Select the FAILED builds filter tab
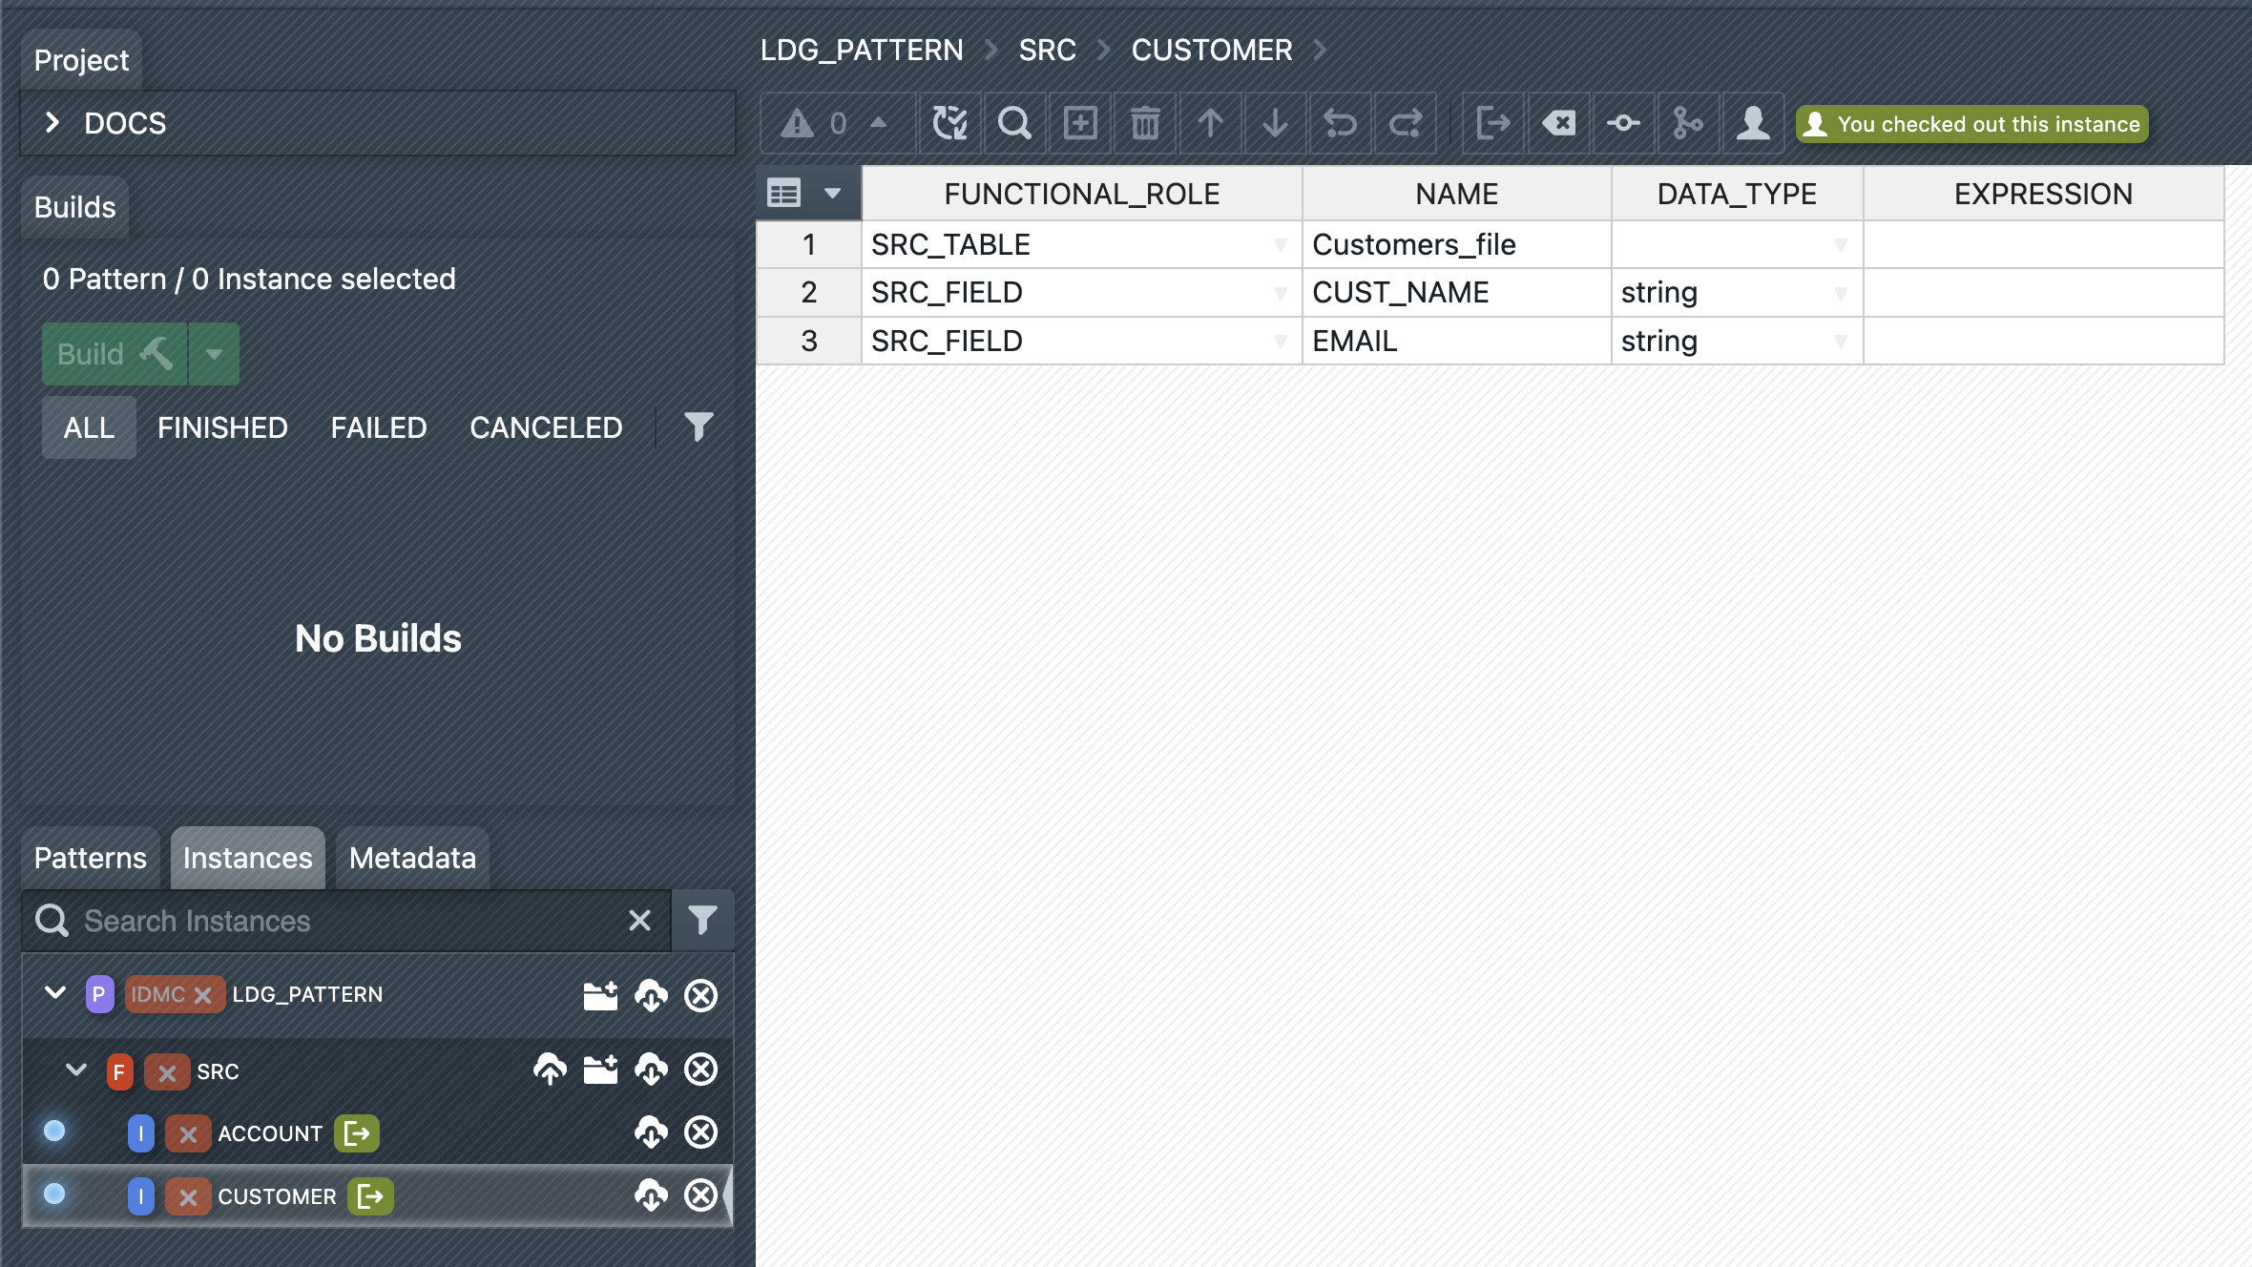Image resolution: width=2252 pixels, height=1267 pixels. pos(378,427)
